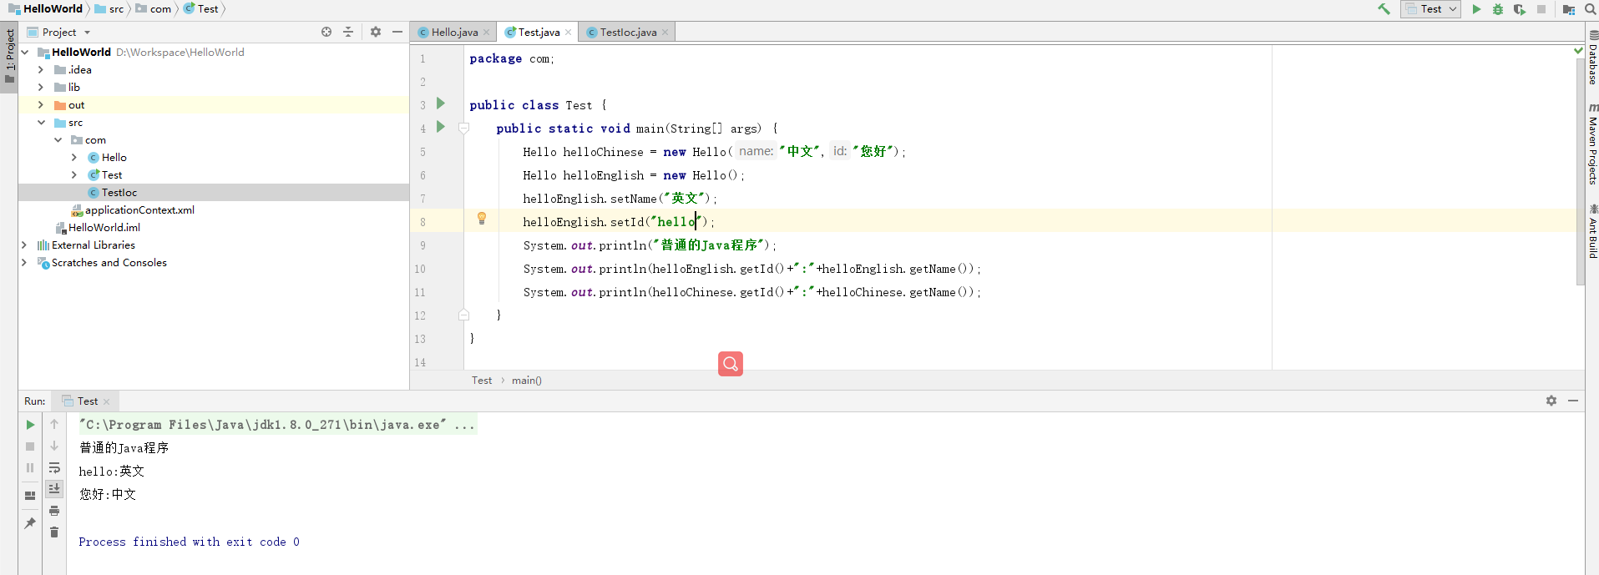Click the green inspection checkmark in the editor
The height and width of the screenshot is (575, 1599).
[x=1578, y=51]
